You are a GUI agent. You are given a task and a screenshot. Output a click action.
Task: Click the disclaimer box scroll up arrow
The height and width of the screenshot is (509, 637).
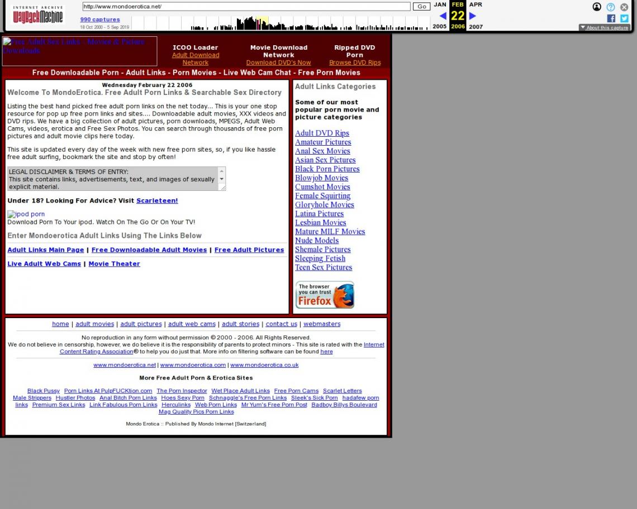pos(221,171)
